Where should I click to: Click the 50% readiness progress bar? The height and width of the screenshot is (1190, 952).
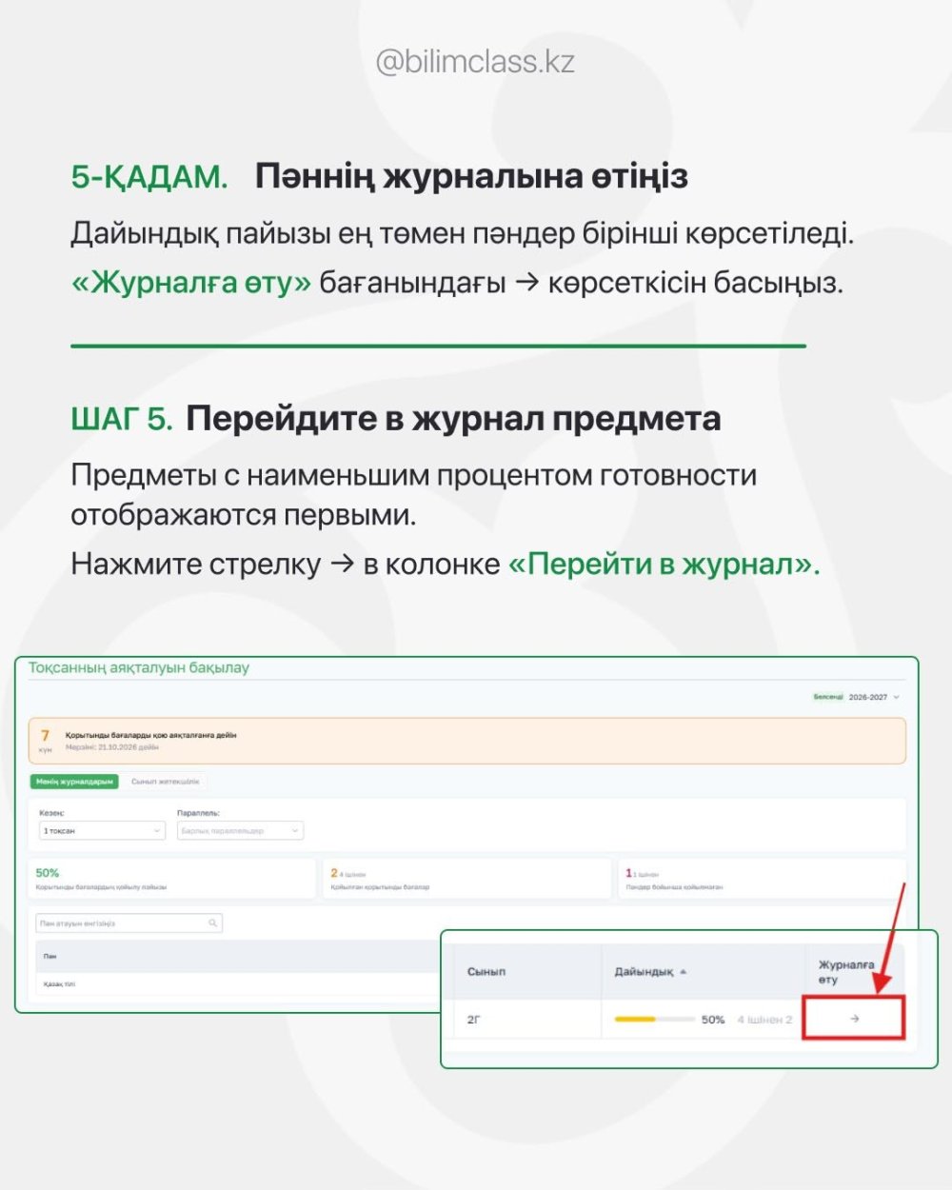click(654, 1020)
